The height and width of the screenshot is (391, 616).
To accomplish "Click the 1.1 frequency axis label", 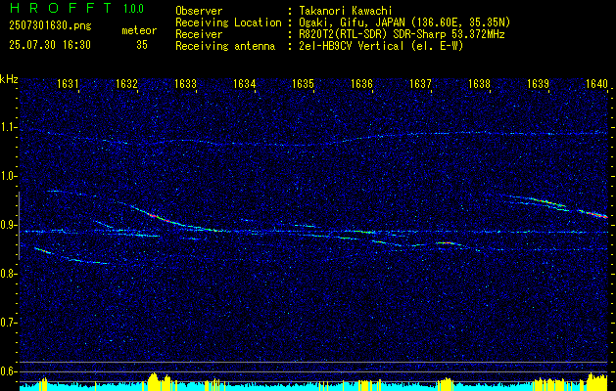I will pyautogui.click(x=7, y=127).
